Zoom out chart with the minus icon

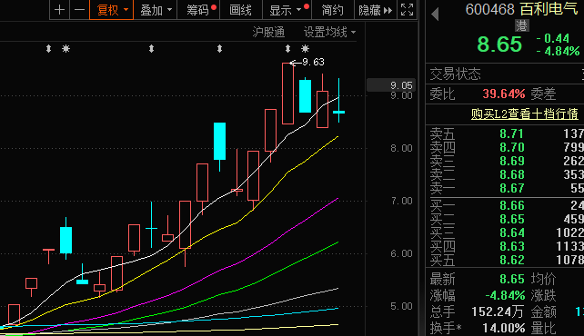79,10
